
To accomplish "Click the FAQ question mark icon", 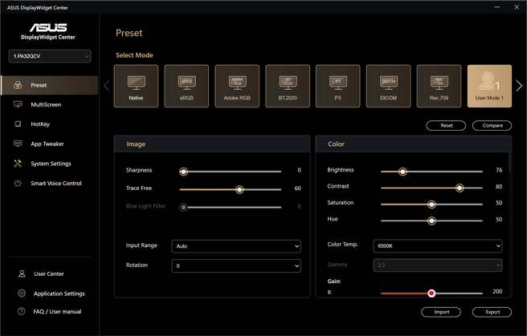I will pyautogui.click(x=21, y=311).
